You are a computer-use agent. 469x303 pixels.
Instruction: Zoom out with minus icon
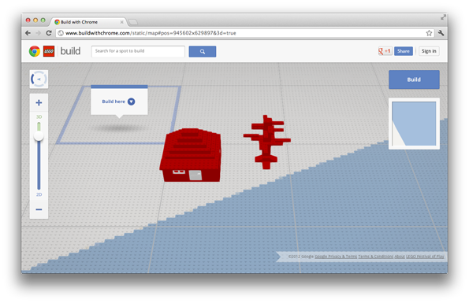click(x=39, y=209)
